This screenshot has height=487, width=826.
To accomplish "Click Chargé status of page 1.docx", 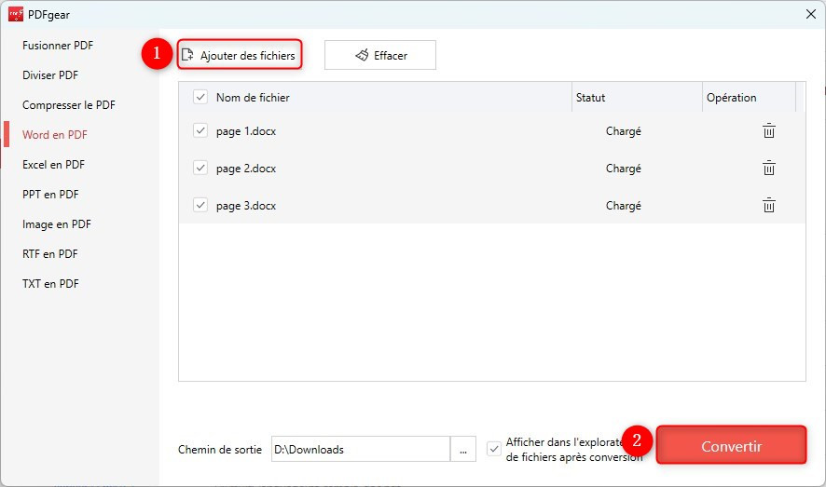I will 623,131.
